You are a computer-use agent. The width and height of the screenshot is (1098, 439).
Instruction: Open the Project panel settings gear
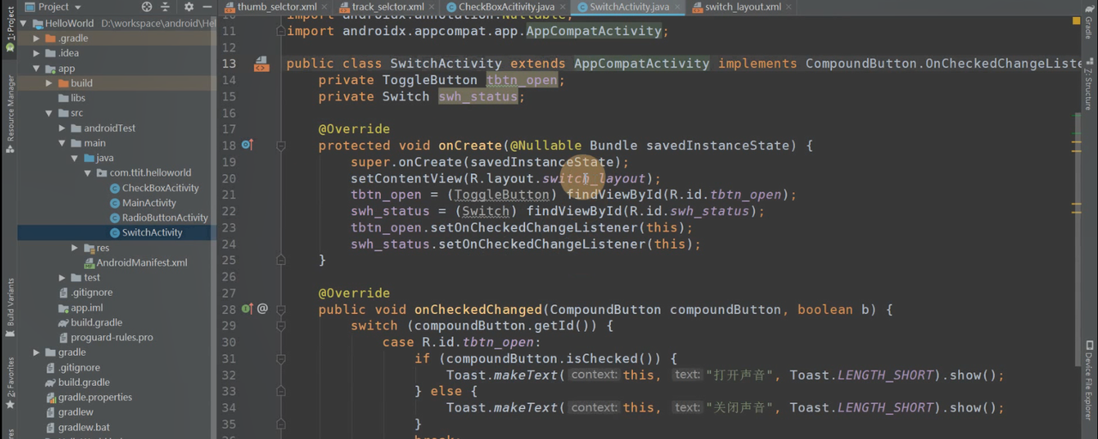tap(189, 7)
